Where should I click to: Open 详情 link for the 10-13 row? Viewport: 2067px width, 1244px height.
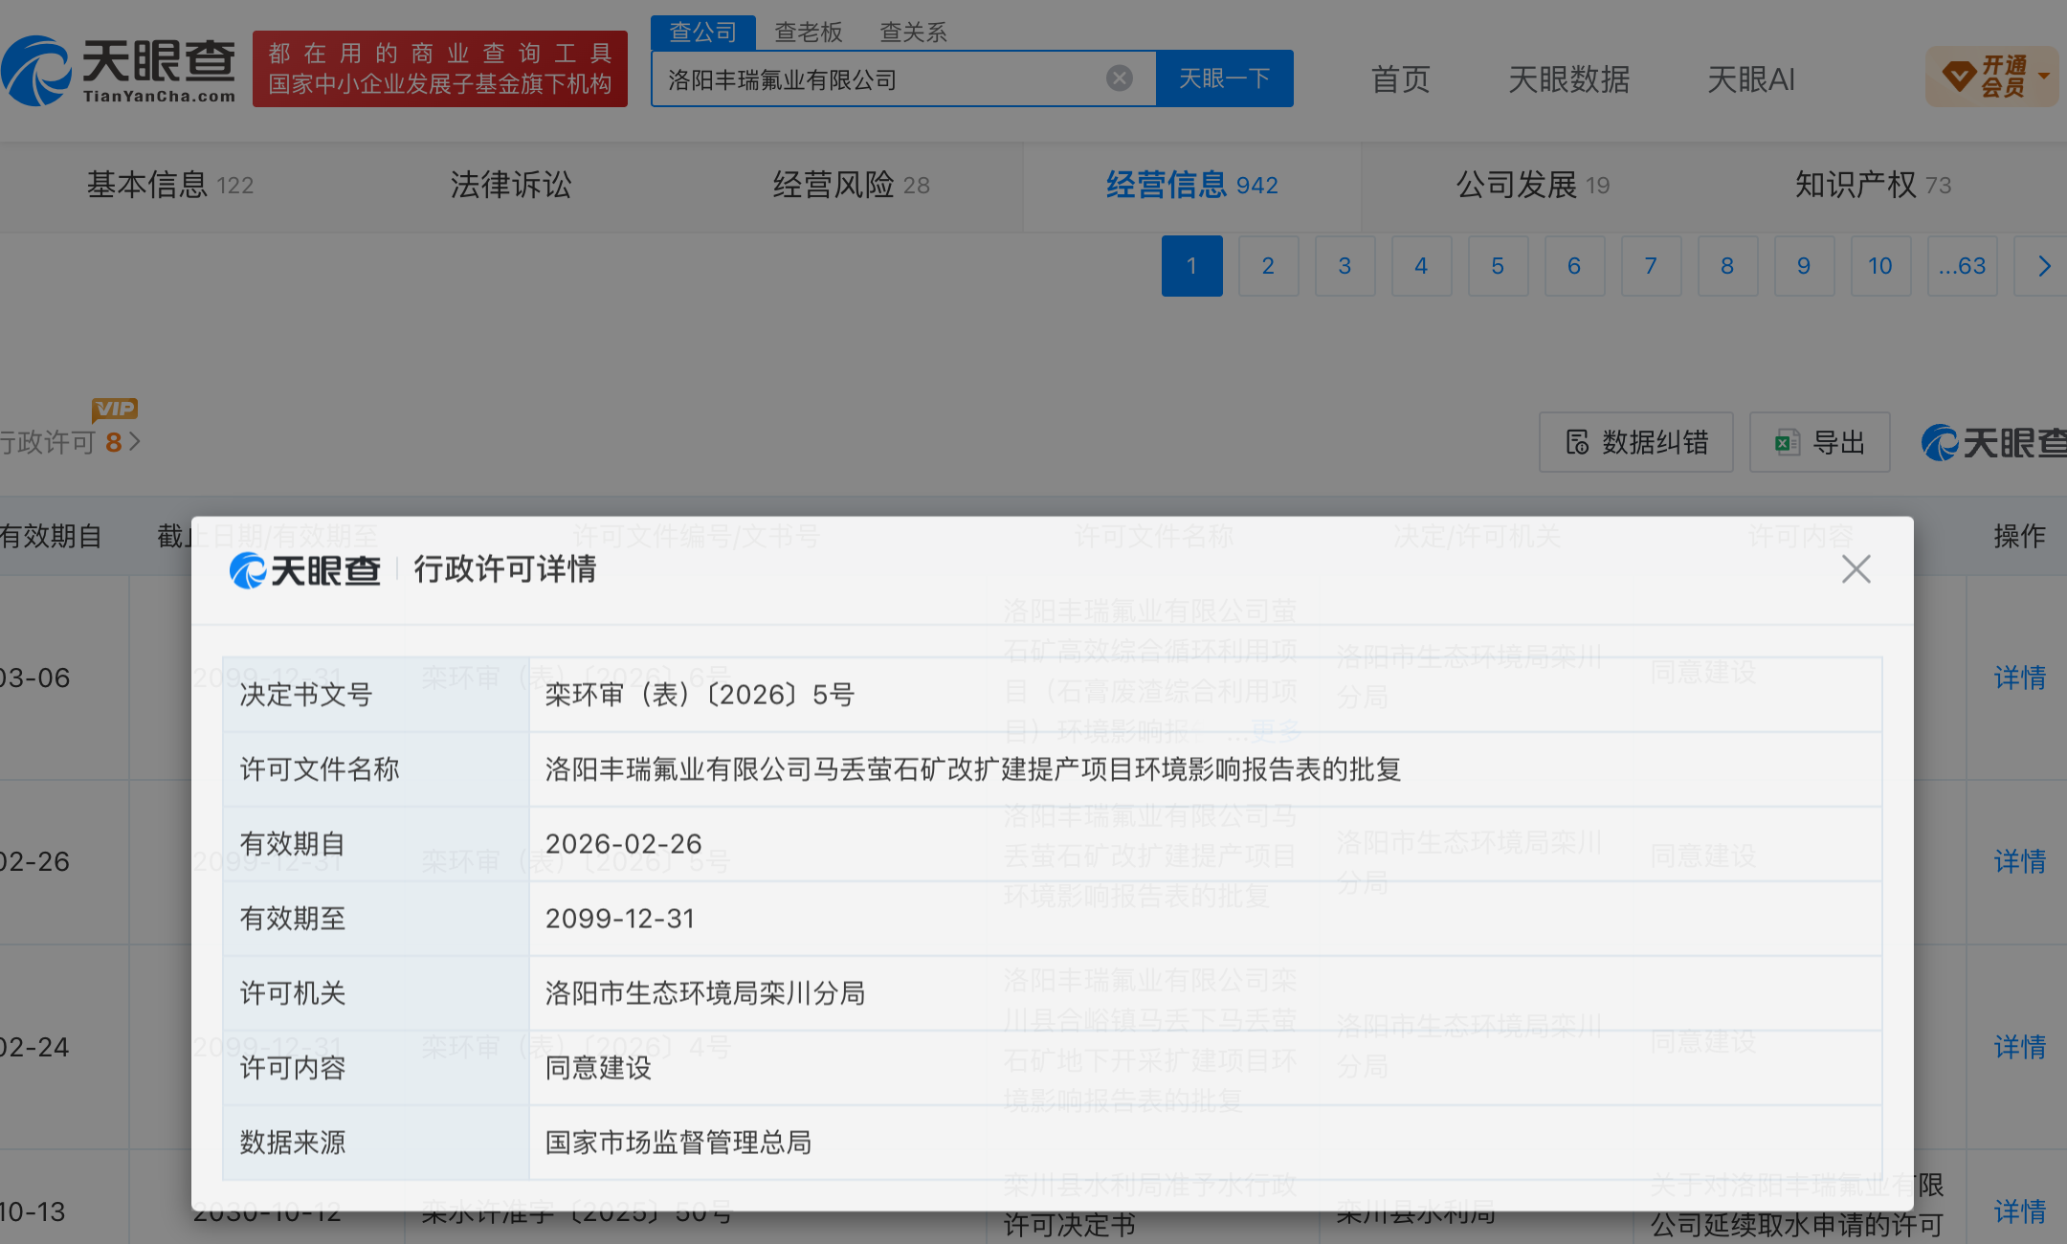[x=2019, y=1211]
